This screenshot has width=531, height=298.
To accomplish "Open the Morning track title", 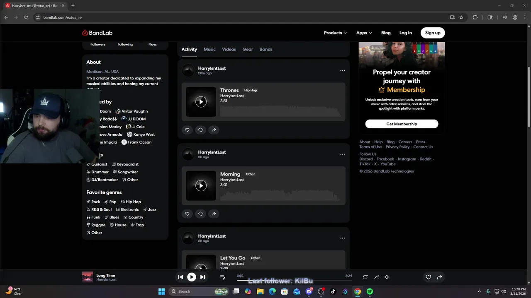I will (x=230, y=174).
